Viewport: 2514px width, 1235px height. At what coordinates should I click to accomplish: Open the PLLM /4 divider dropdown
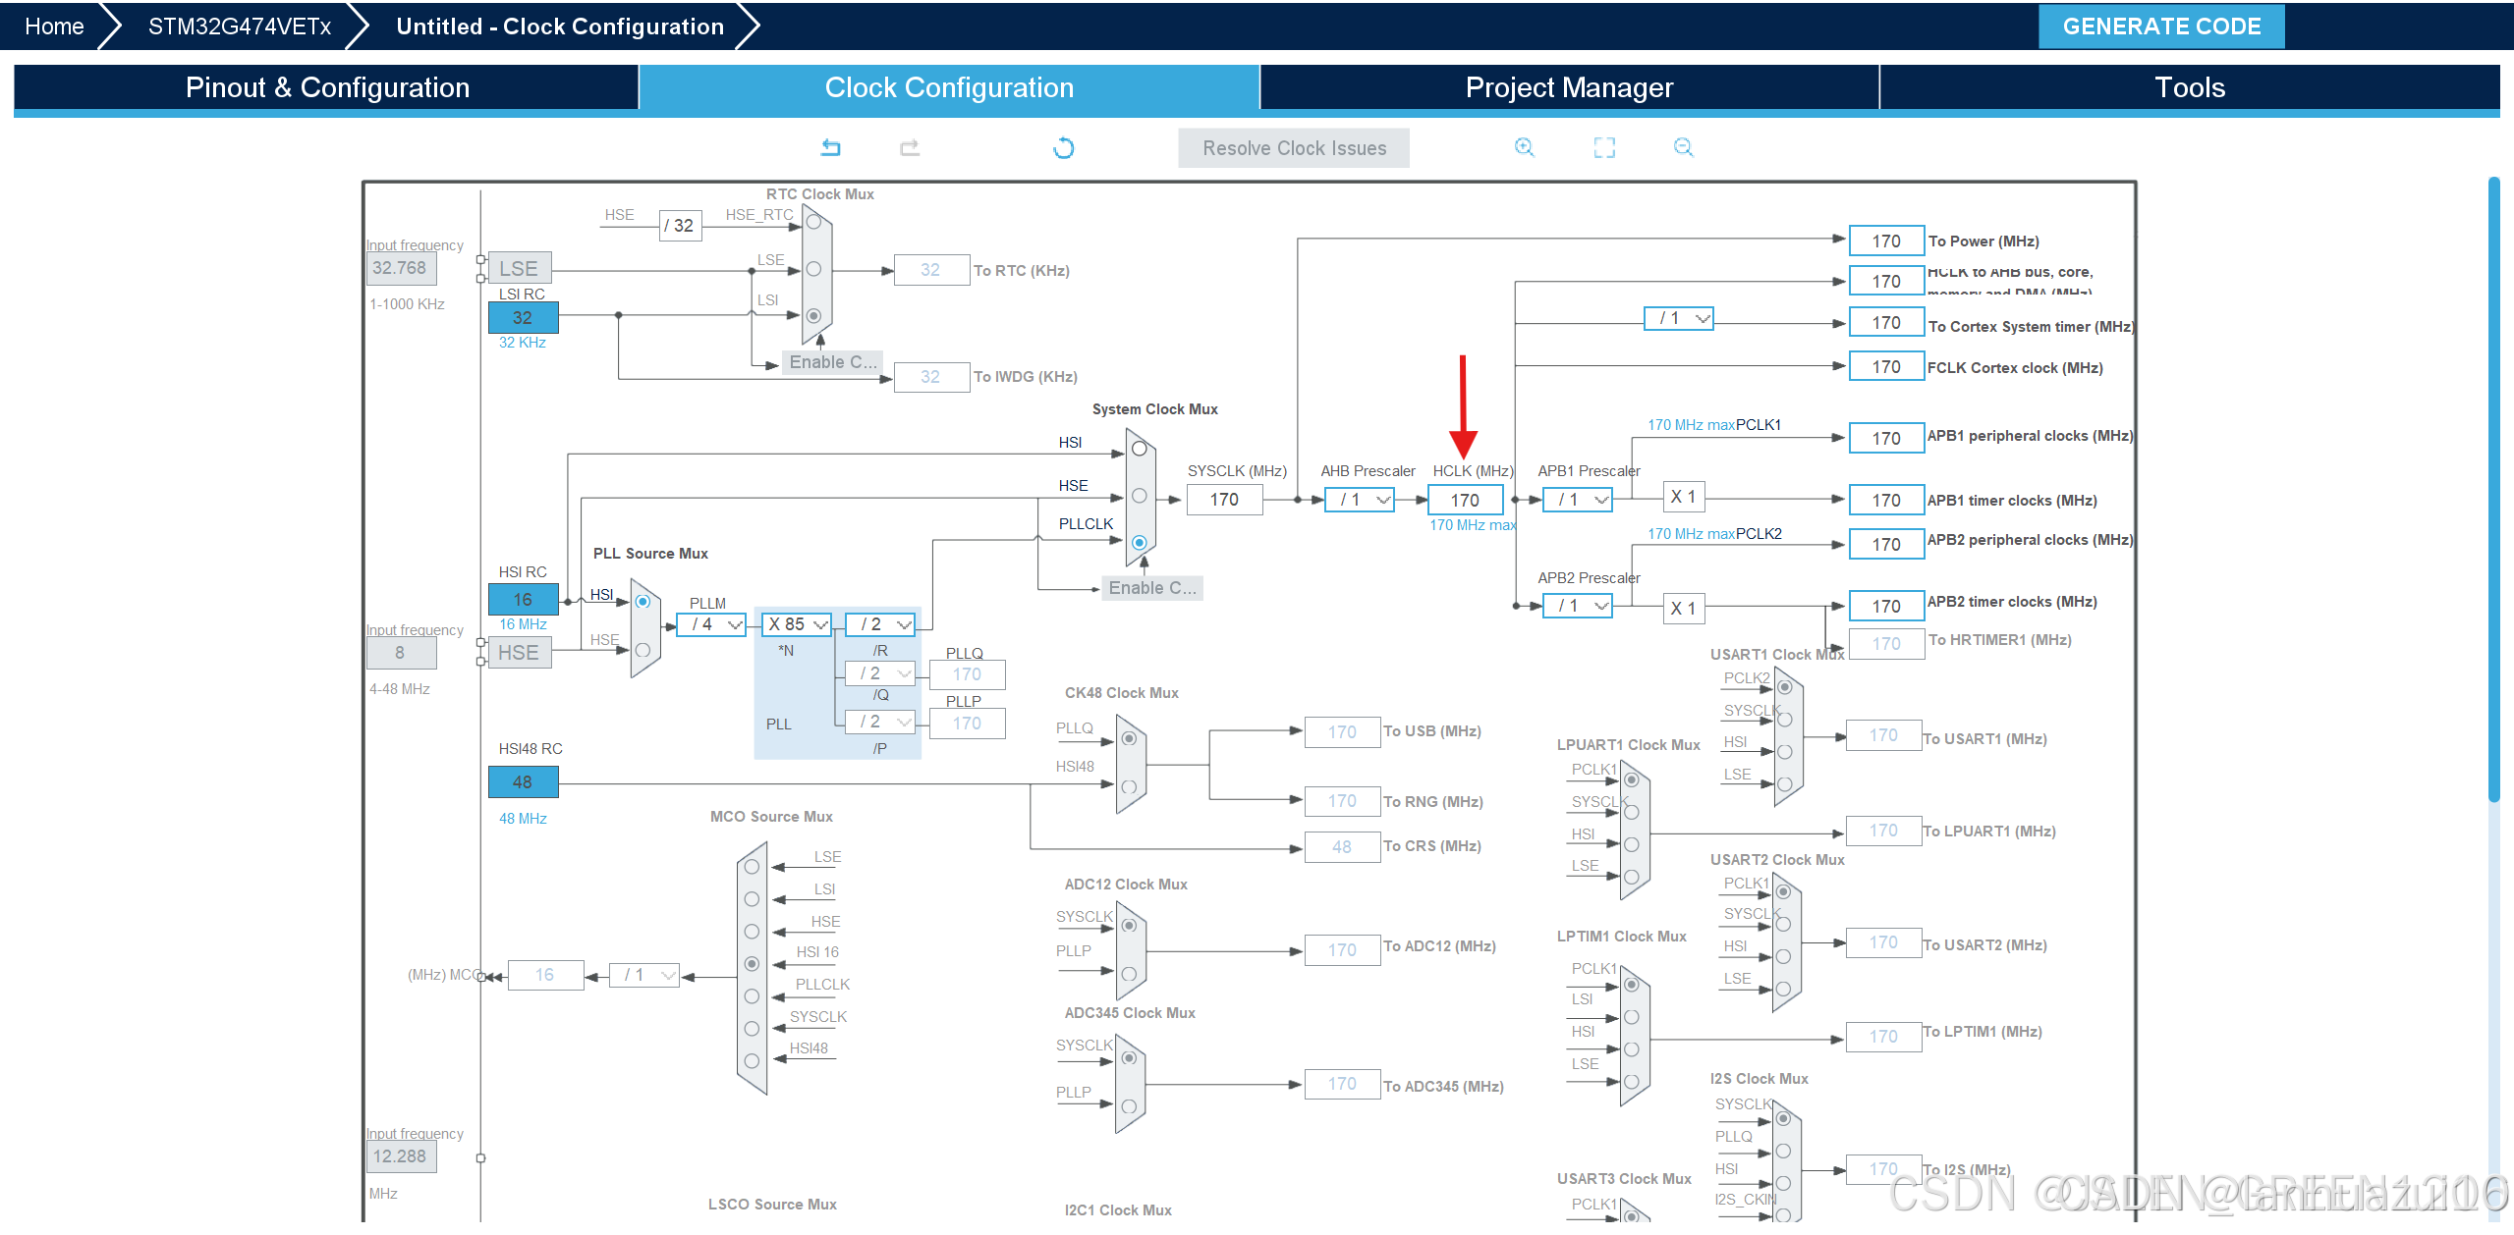[x=712, y=624]
